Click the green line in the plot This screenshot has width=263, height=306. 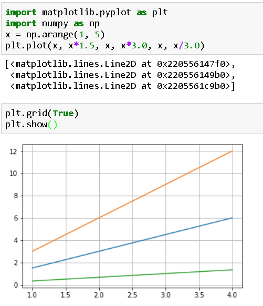click(x=132, y=276)
